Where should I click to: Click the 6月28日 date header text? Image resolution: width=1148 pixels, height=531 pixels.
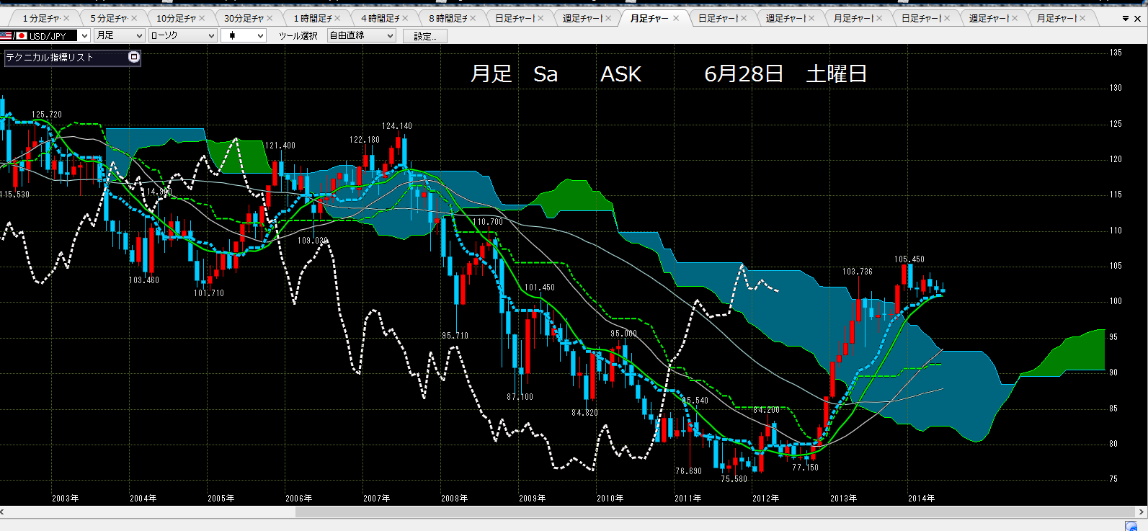[744, 74]
